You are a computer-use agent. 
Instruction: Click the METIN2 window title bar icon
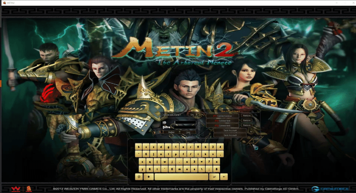4,3
